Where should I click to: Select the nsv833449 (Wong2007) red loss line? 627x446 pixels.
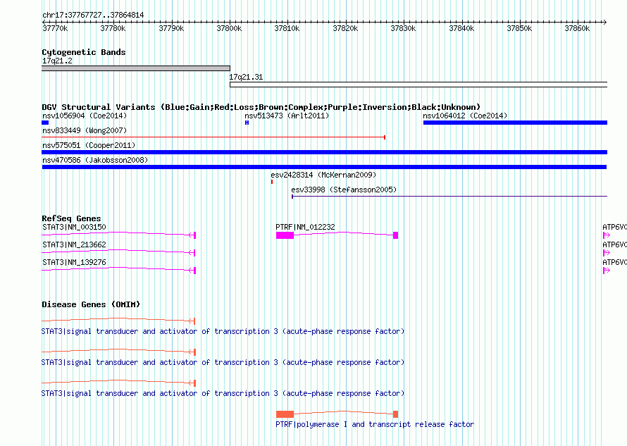(x=213, y=137)
